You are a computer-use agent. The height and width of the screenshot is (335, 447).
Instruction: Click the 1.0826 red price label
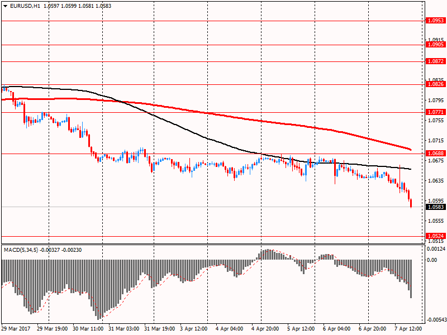[436, 84]
